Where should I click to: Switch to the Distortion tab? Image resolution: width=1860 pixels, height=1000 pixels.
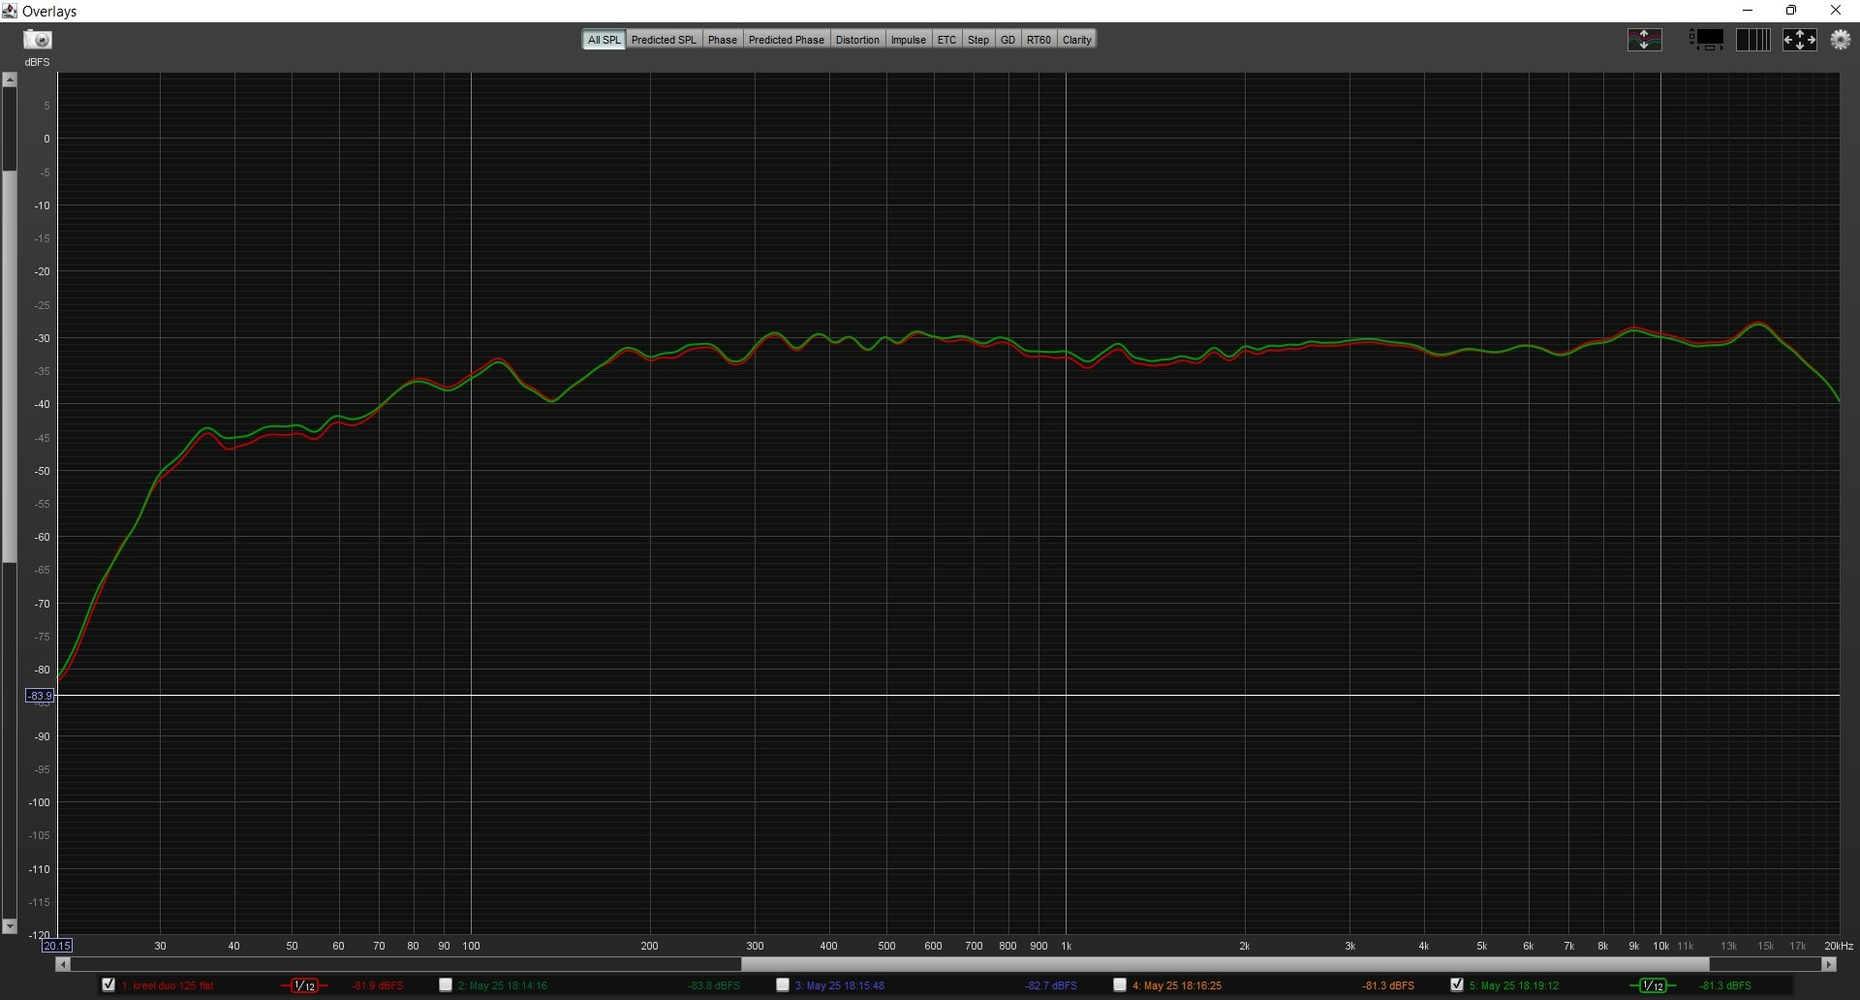pyautogui.click(x=857, y=40)
